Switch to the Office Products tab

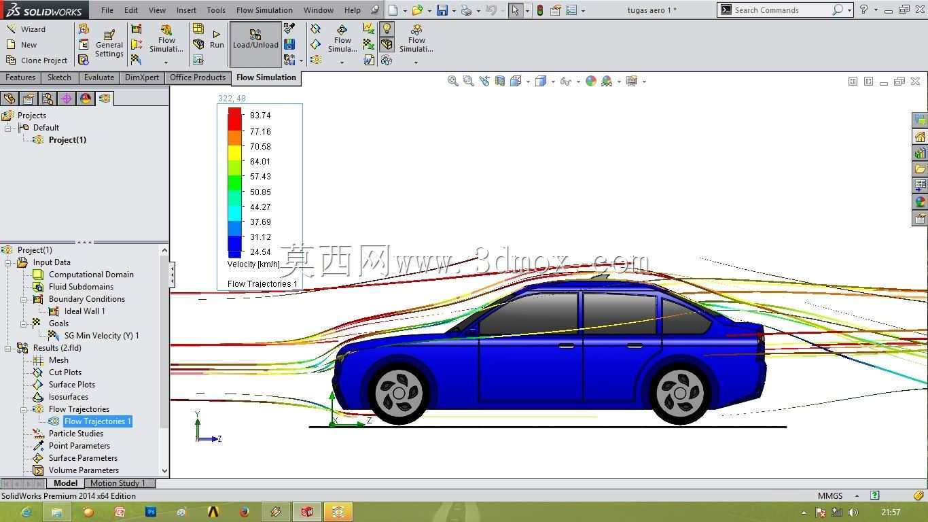coord(197,77)
